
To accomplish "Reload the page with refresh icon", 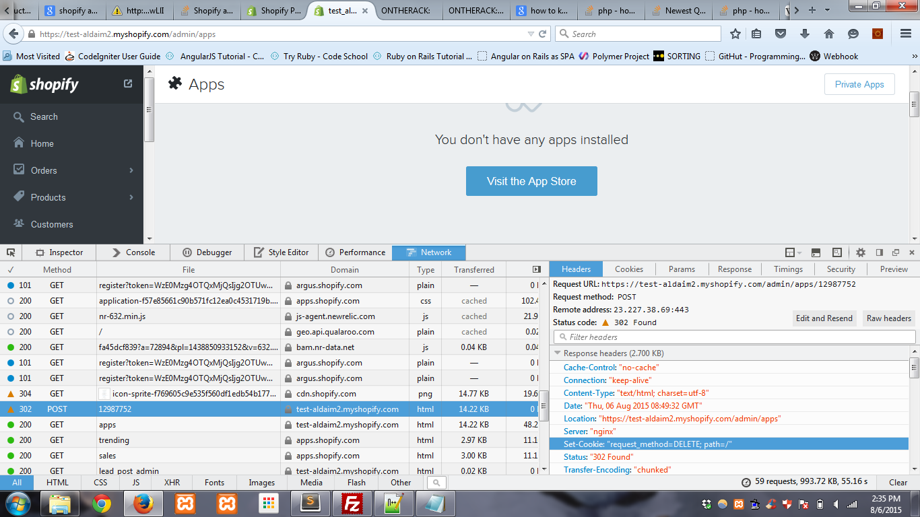I will click(543, 34).
